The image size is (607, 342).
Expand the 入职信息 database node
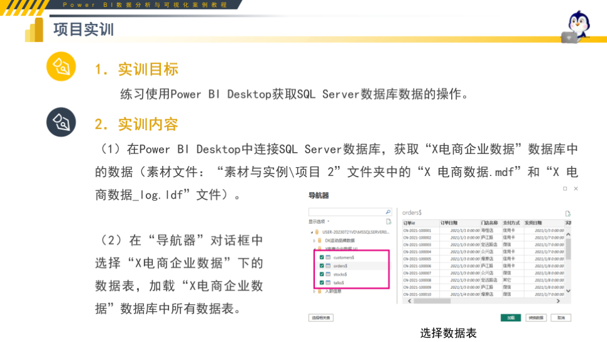pos(314,291)
